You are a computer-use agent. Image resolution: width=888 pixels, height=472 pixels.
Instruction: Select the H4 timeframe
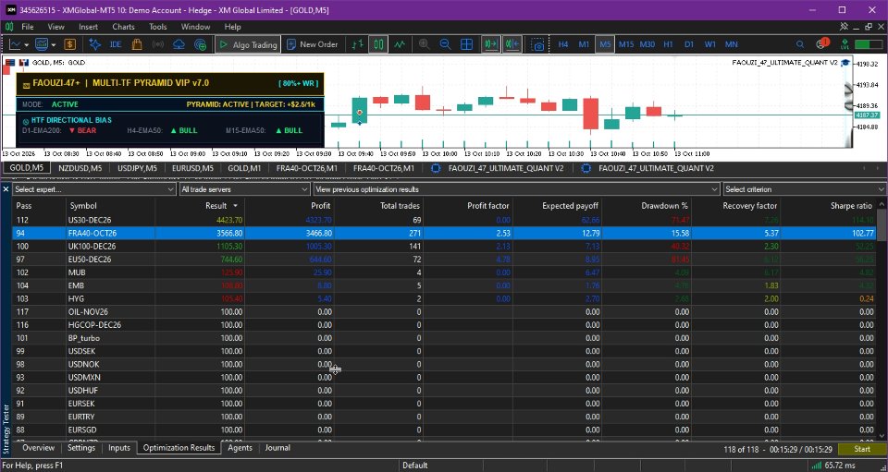tap(563, 44)
